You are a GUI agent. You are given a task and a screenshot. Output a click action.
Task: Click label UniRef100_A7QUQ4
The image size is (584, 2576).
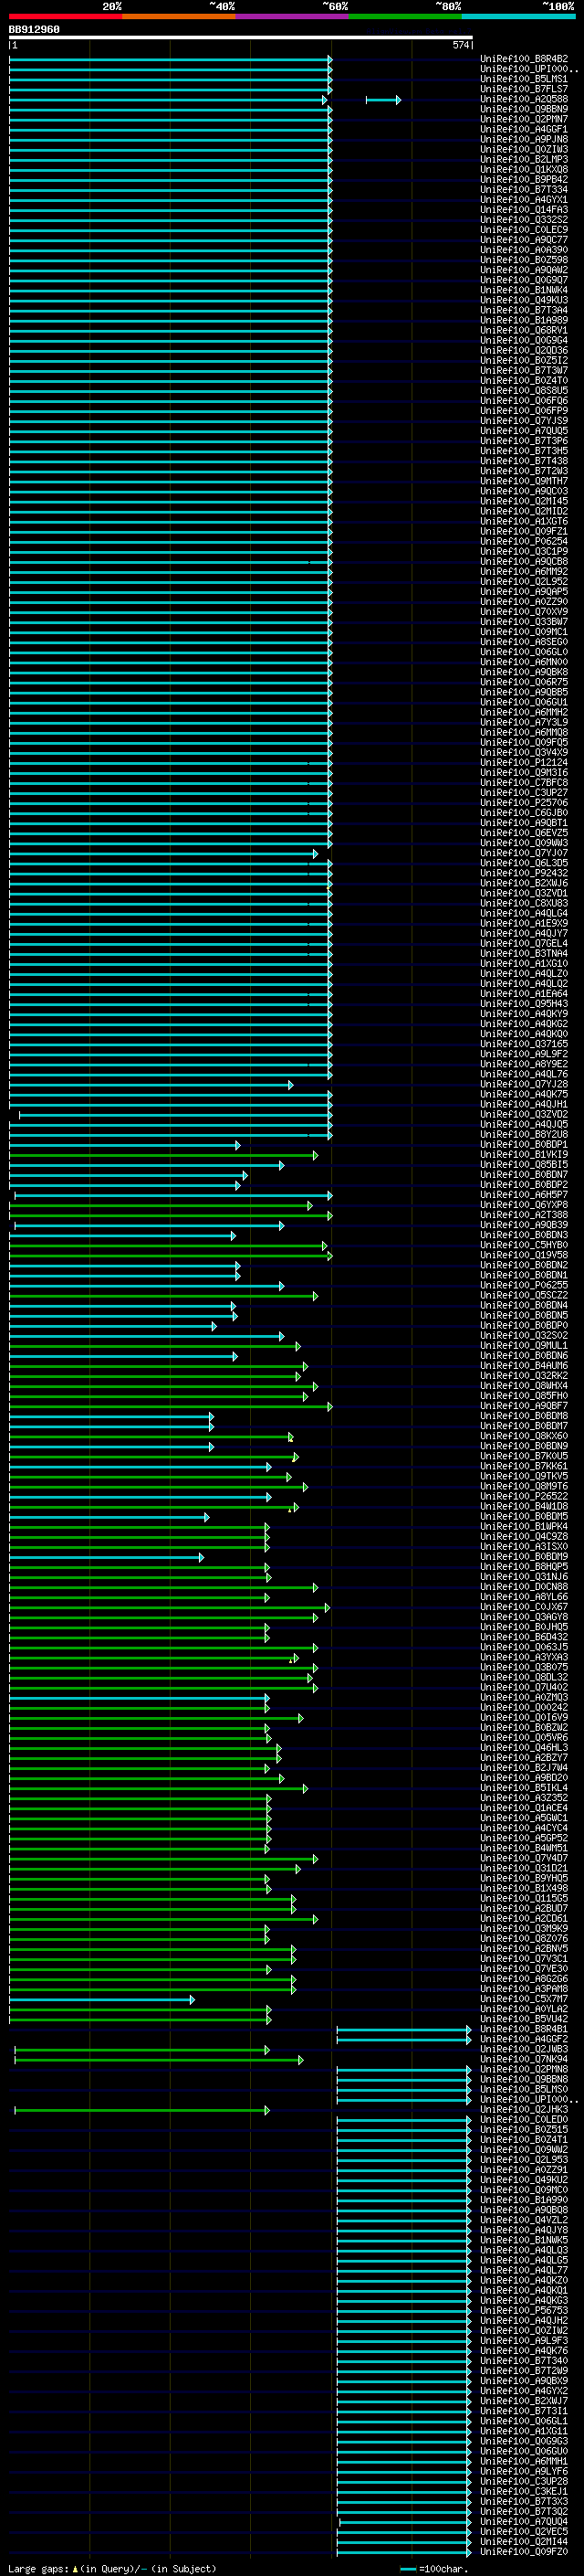(x=524, y=2522)
